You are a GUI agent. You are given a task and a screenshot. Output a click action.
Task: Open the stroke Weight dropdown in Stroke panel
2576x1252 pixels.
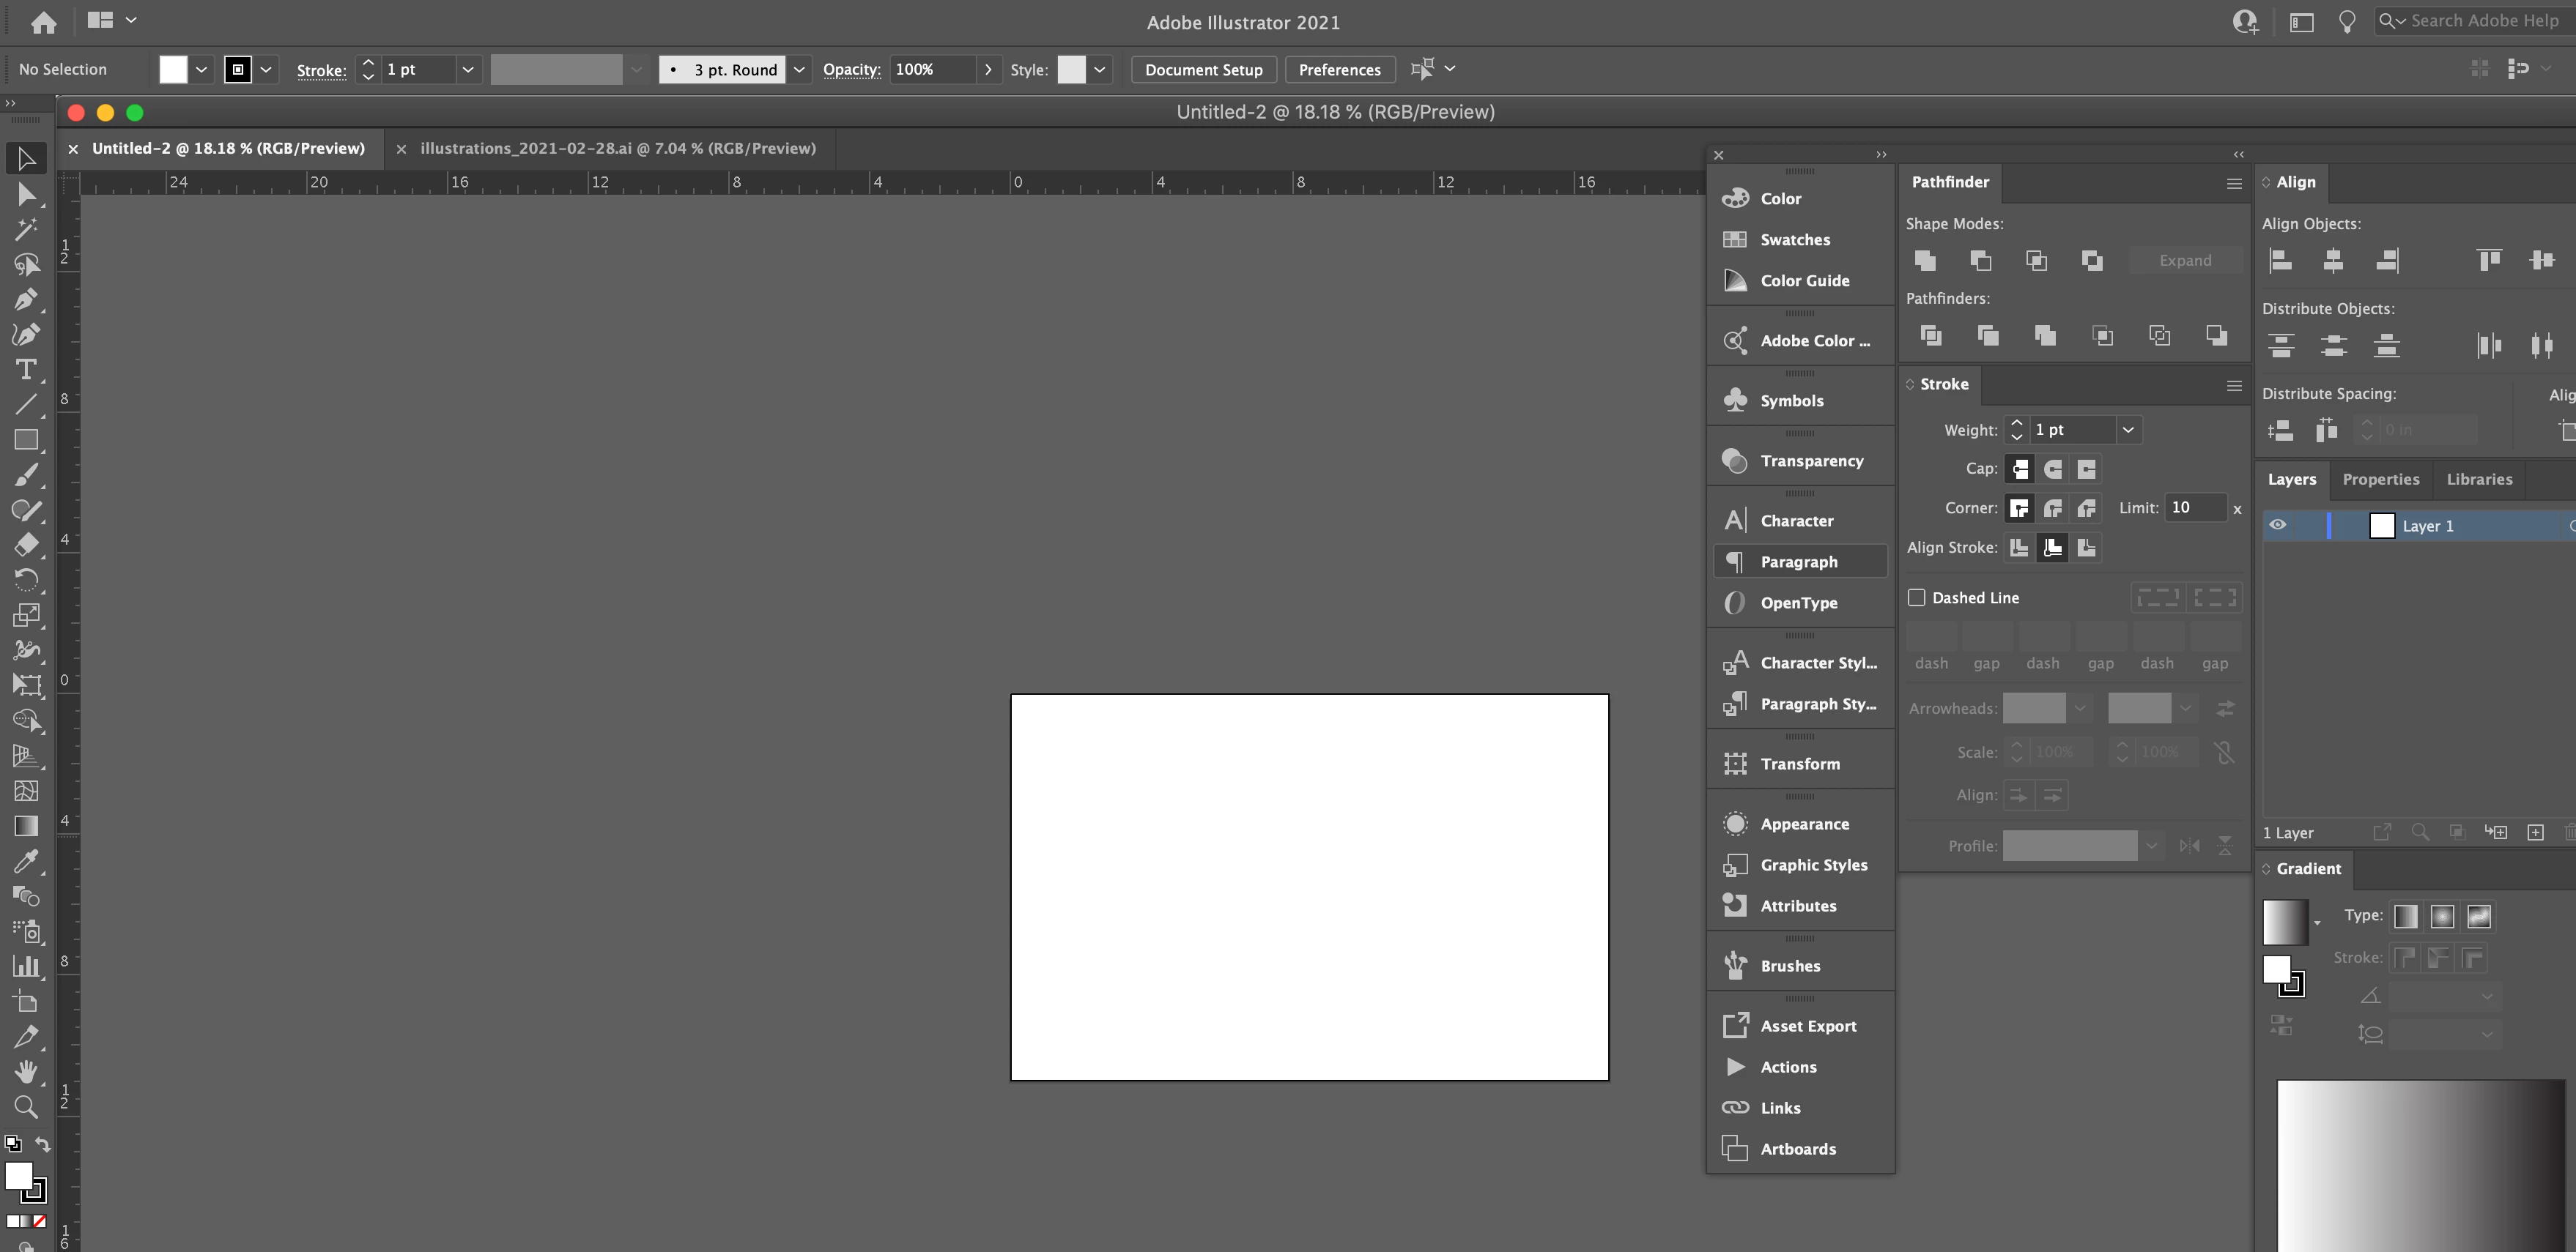point(2128,430)
